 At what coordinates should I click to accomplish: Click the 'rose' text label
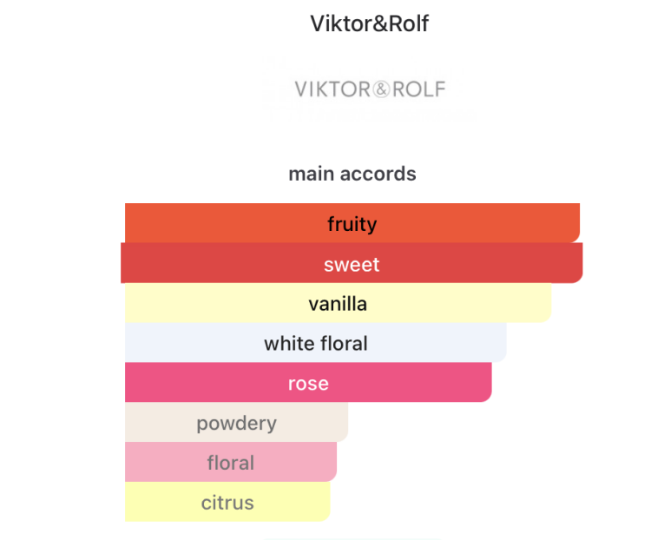coord(308,384)
